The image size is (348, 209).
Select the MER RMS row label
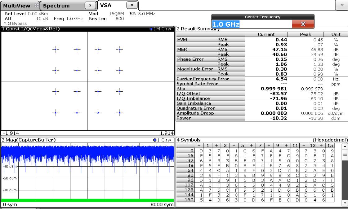[x=210, y=50]
